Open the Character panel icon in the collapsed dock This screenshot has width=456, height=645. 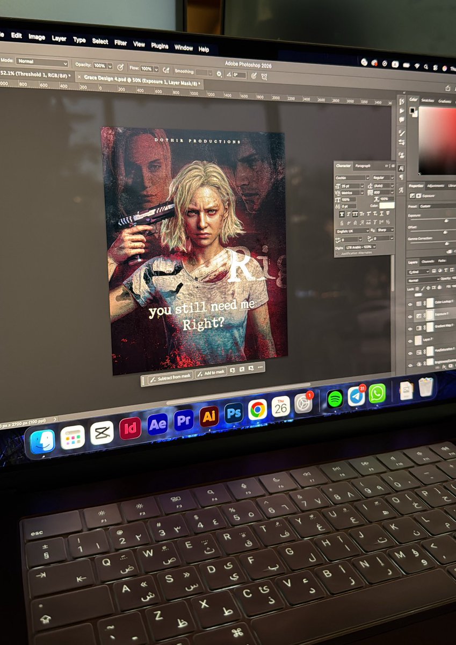pyautogui.click(x=402, y=168)
